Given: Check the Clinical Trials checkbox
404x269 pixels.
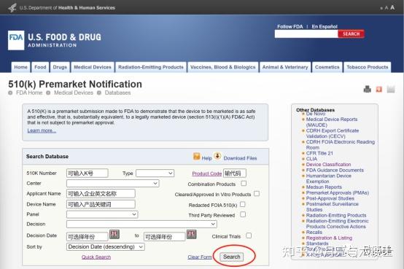Looking at the screenshot, I should [x=249, y=235].
